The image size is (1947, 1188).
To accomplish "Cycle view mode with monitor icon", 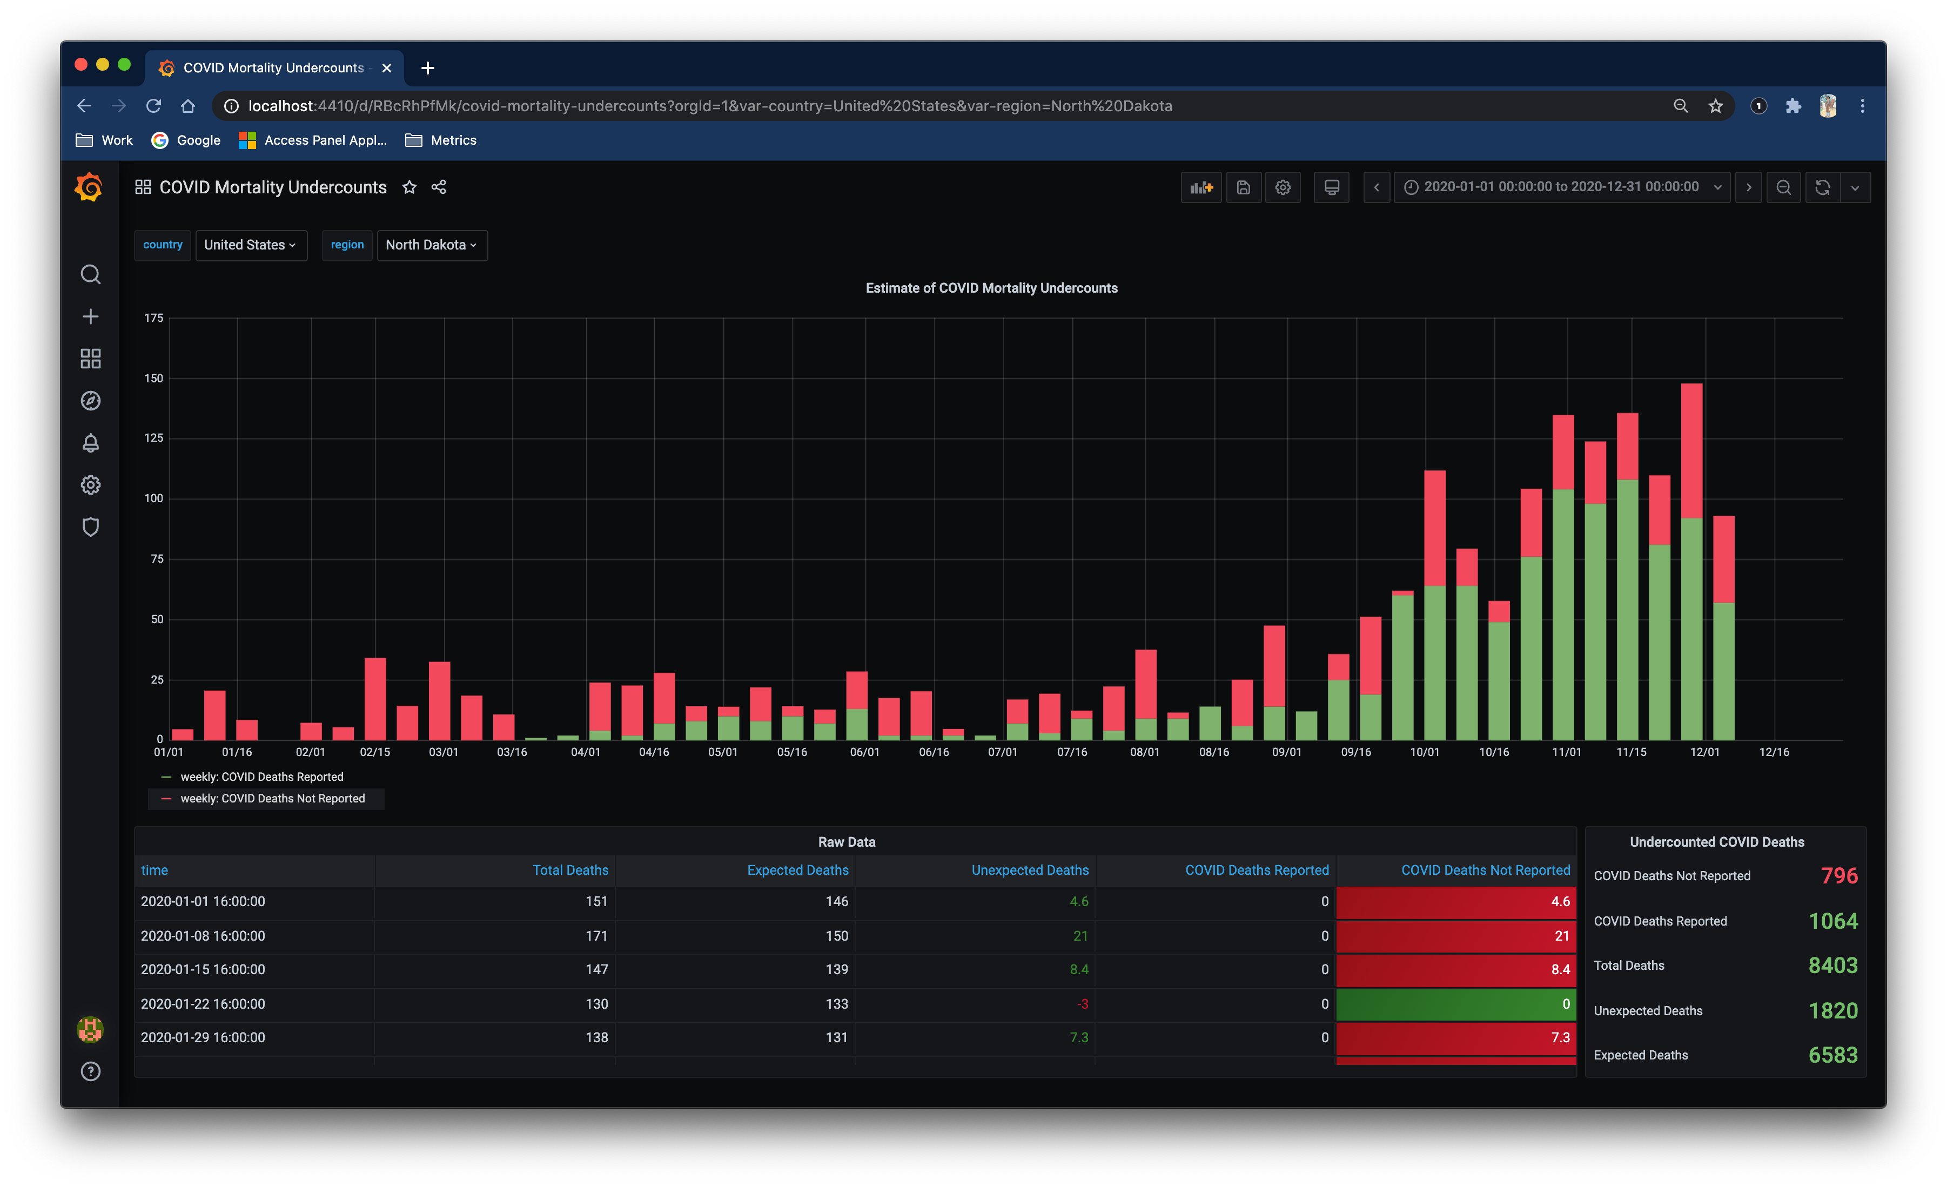I will point(1332,187).
